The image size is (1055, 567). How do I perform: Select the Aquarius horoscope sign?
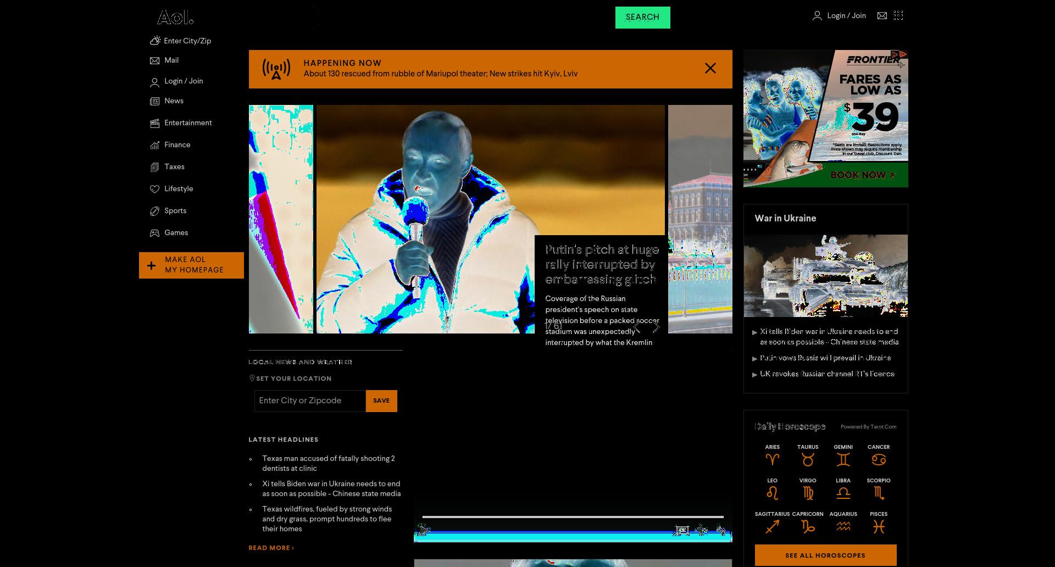(x=843, y=522)
